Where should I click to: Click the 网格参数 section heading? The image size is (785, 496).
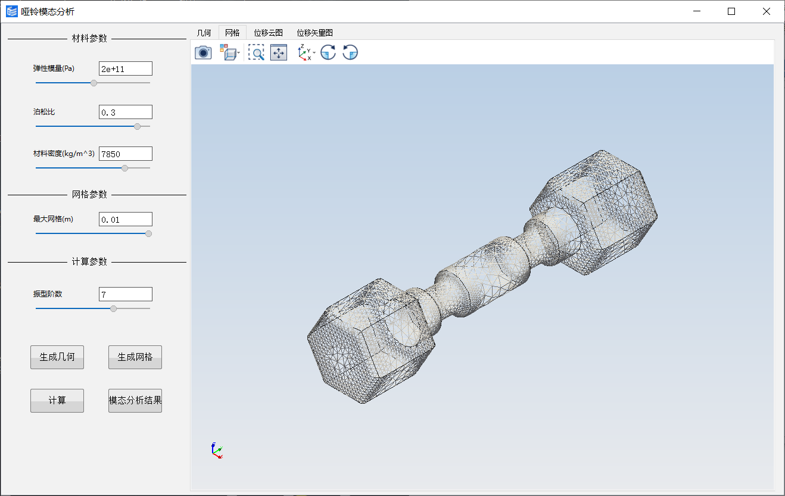pyautogui.click(x=89, y=195)
